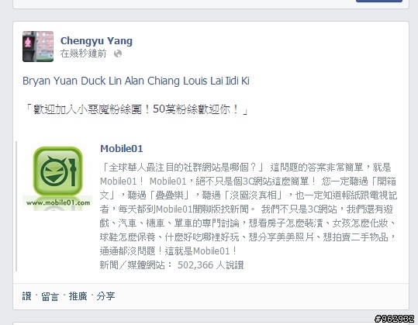Share the post via 分享
Viewport: 418px width, 325px height.
tap(105, 296)
